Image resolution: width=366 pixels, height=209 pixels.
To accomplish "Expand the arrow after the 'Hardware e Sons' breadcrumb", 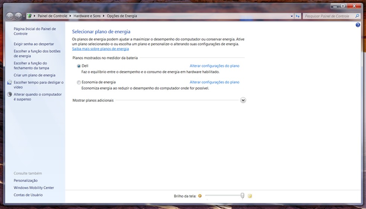I will click(x=104, y=16).
